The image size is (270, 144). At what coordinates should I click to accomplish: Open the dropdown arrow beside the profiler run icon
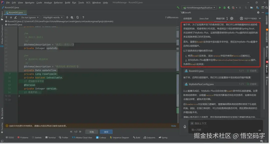point(236,8)
